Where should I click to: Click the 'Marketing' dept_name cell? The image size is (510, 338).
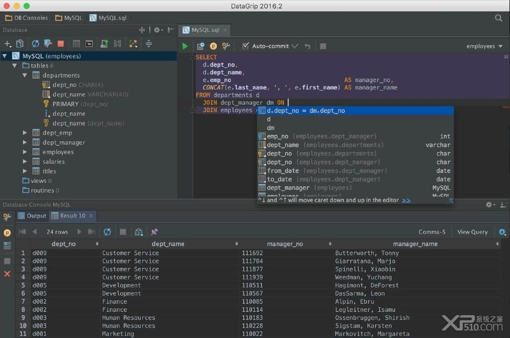[x=118, y=334]
